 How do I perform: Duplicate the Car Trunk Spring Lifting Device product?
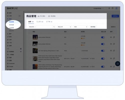click(114, 51)
